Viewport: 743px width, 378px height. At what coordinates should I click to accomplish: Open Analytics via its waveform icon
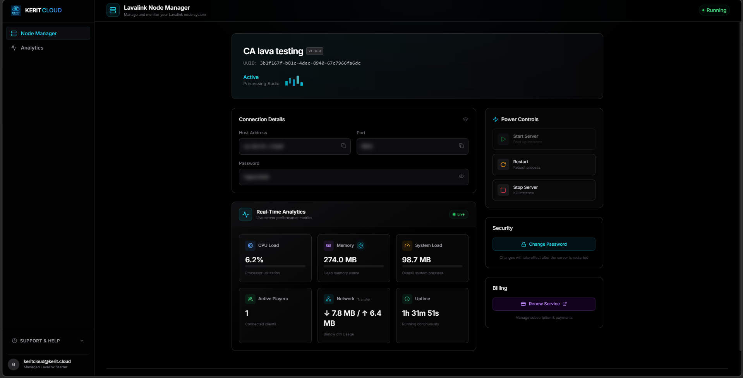pyautogui.click(x=14, y=48)
